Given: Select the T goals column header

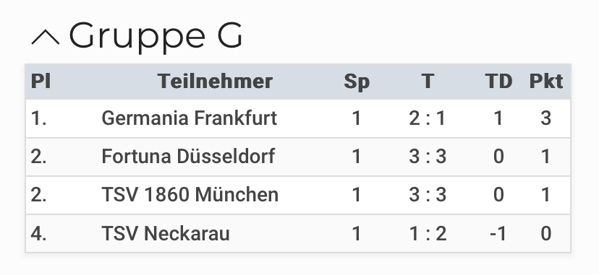Looking at the screenshot, I should [x=428, y=81].
